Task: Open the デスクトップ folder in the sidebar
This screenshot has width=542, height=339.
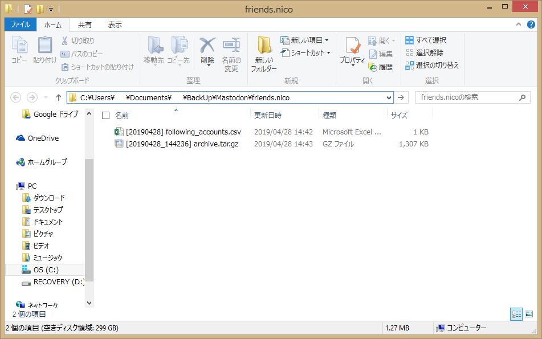Action: click(x=42, y=210)
